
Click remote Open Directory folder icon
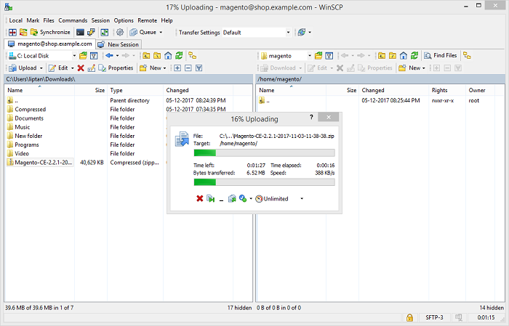(x=318, y=56)
